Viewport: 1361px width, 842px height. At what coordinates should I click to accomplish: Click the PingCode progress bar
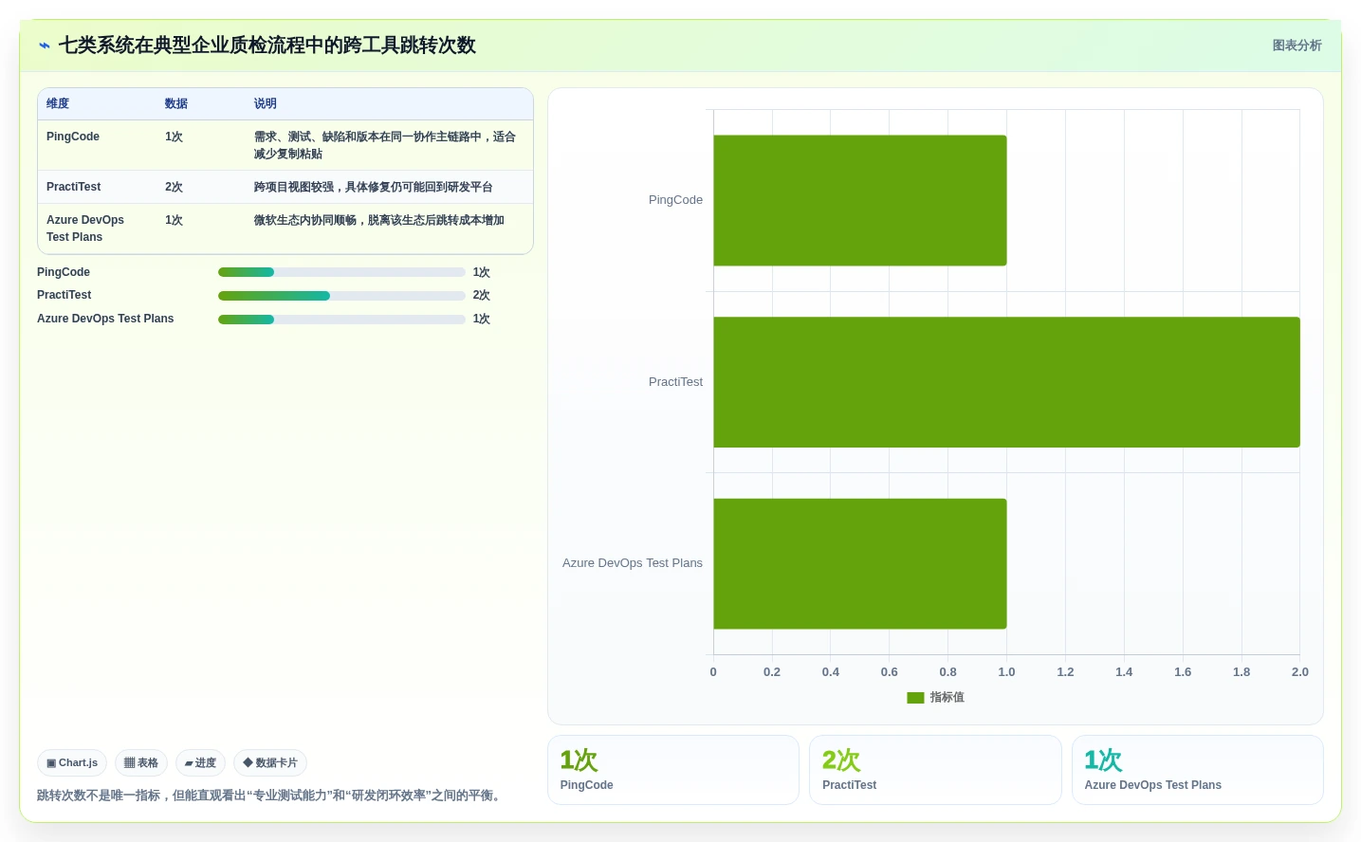(341, 272)
